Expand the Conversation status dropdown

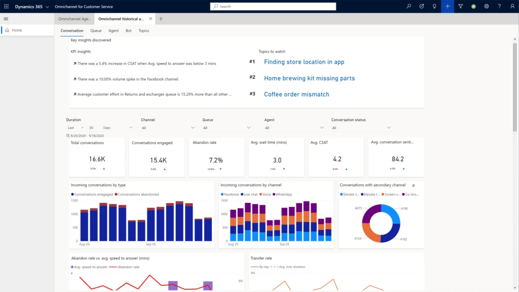(360, 128)
